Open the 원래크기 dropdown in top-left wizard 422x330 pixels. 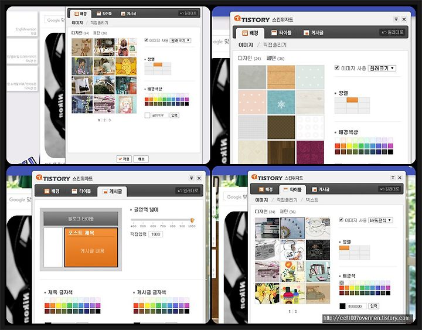coord(181,40)
